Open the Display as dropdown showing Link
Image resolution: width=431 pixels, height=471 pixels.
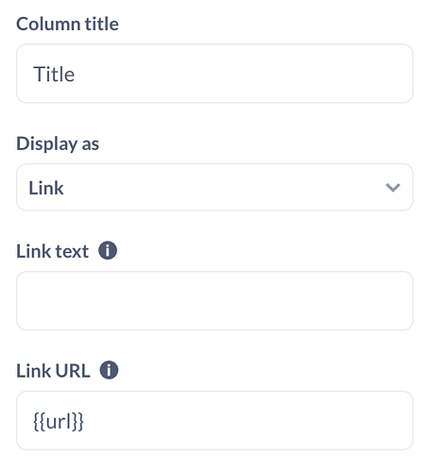coord(215,187)
